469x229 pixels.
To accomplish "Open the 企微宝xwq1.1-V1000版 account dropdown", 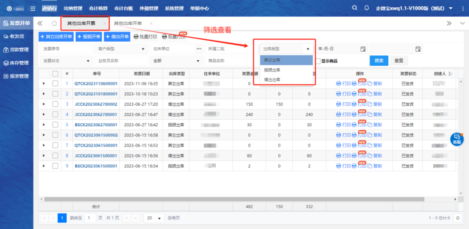I will [414, 8].
